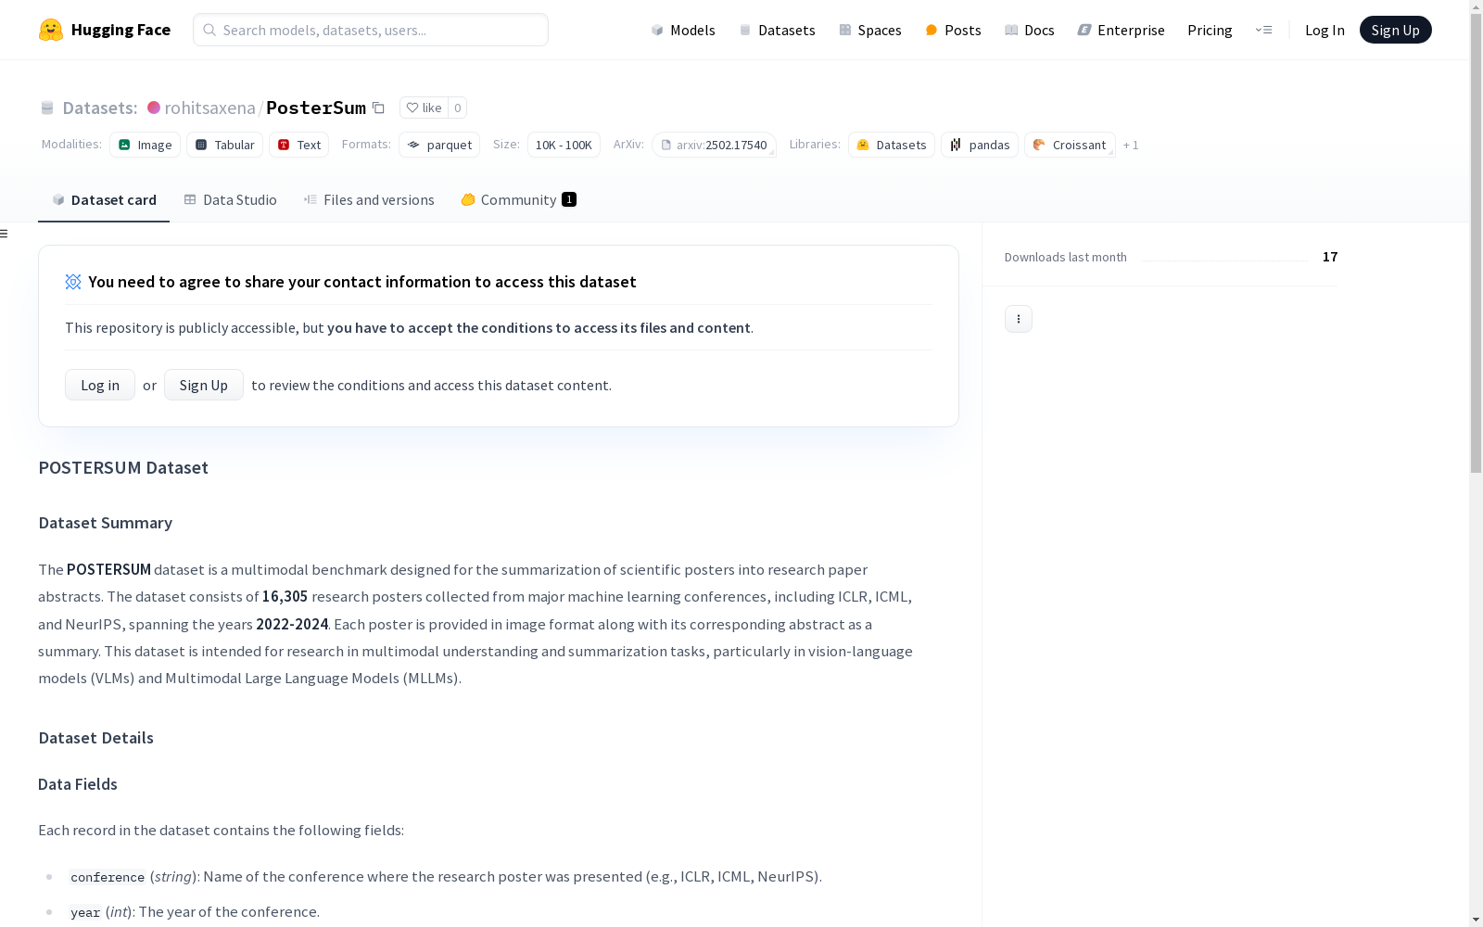Open Models in the top navigation

[x=683, y=30]
